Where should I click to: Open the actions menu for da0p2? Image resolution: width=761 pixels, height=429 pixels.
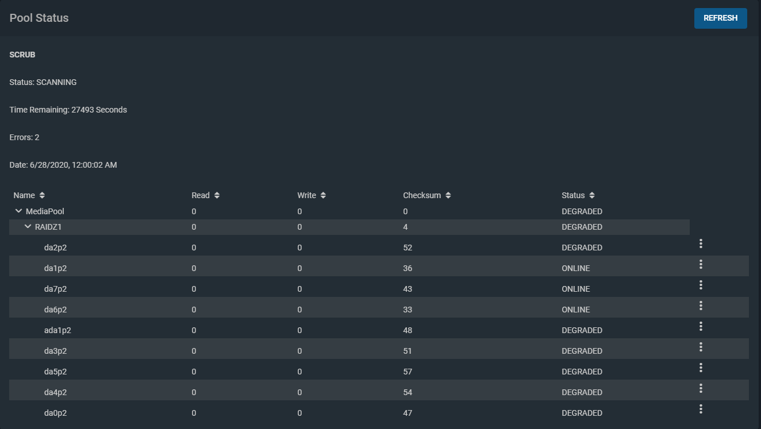coord(701,409)
